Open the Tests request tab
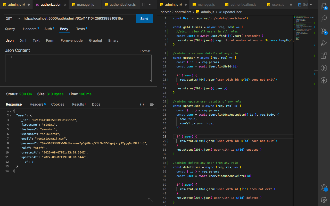The height and width of the screenshot is (206, 330). [81, 29]
